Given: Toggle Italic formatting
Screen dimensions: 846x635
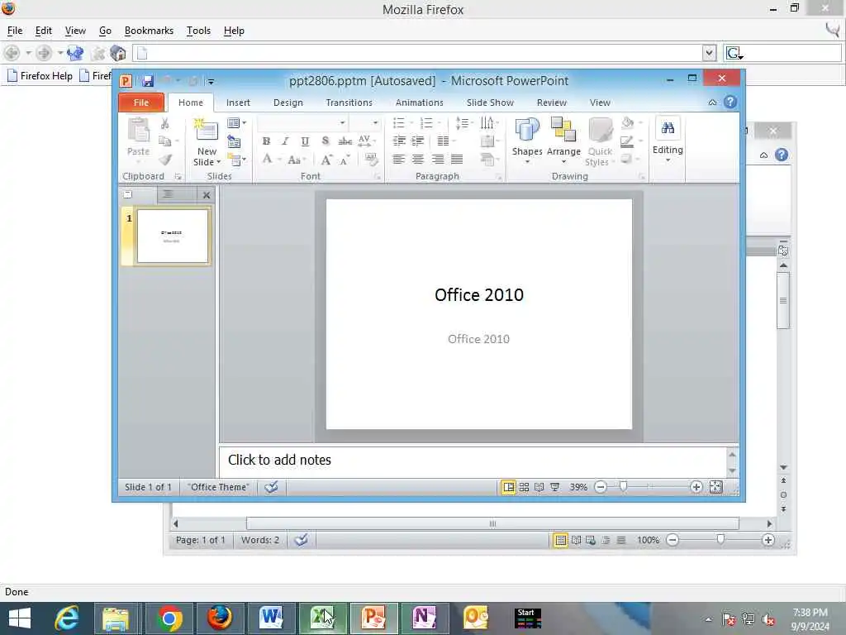Looking at the screenshot, I should (285, 141).
